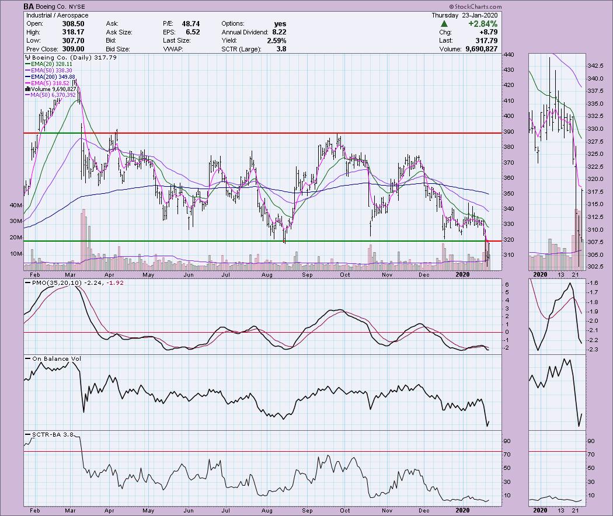Click the EMA(20) 328.11 legend entry
The height and width of the screenshot is (516, 613).
(x=49, y=64)
